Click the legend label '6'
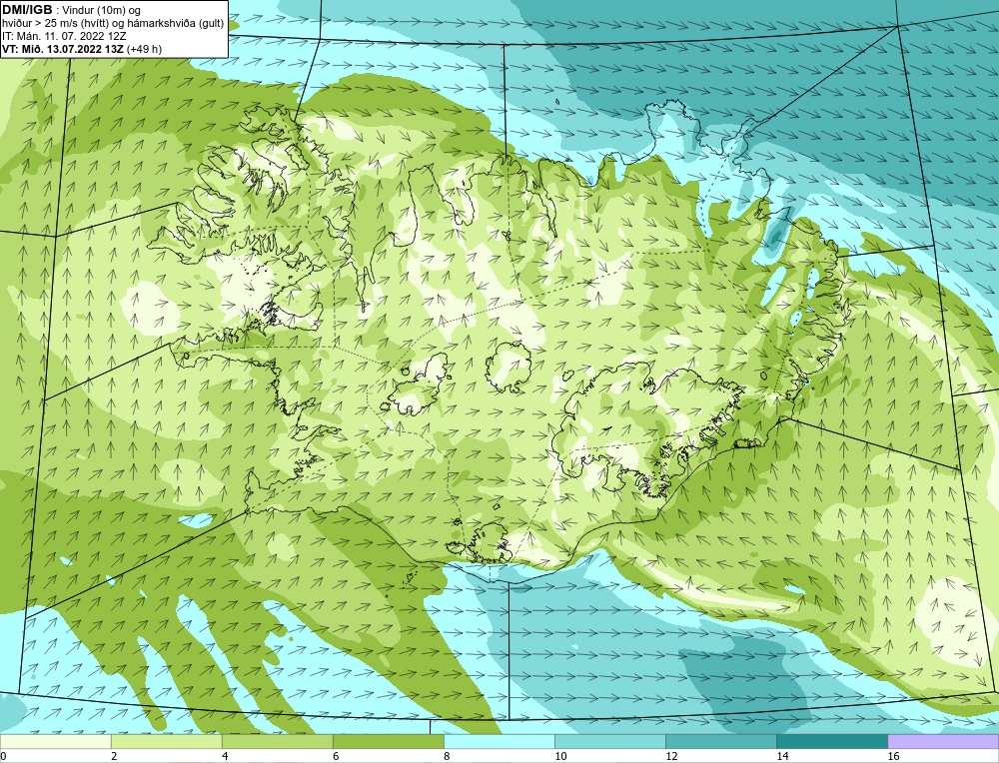Viewport: 999px width, 763px height. (336, 756)
